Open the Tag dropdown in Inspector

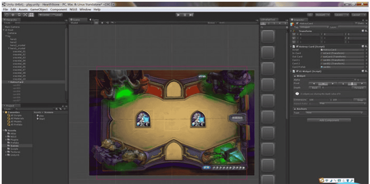coord(314,27)
